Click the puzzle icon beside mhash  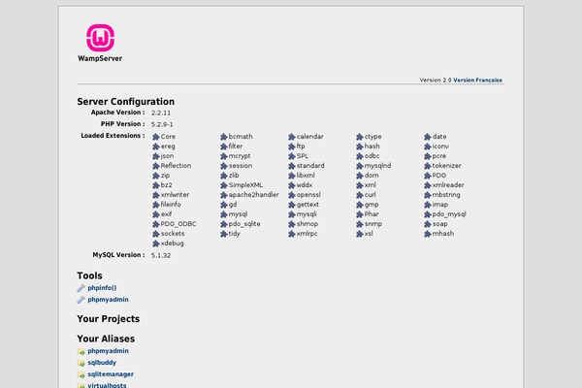point(428,234)
